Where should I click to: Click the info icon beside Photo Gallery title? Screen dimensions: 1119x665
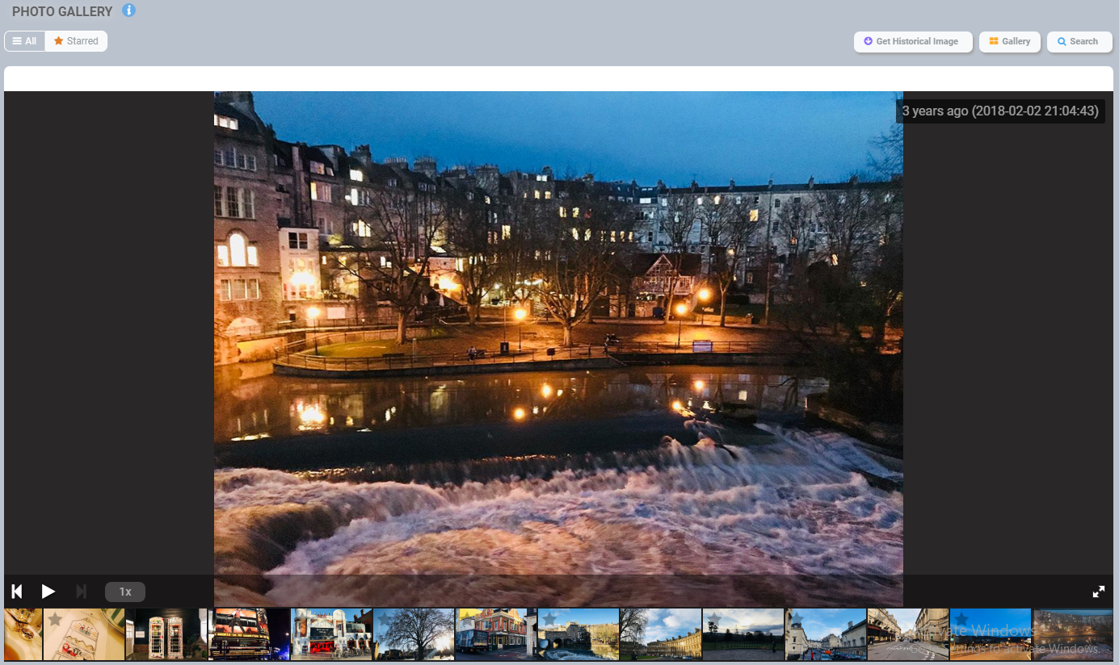pyautogui.click(x=128, y=10)
